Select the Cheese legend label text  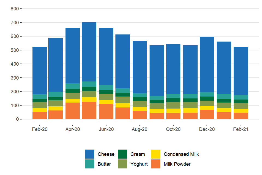point(106,154)
